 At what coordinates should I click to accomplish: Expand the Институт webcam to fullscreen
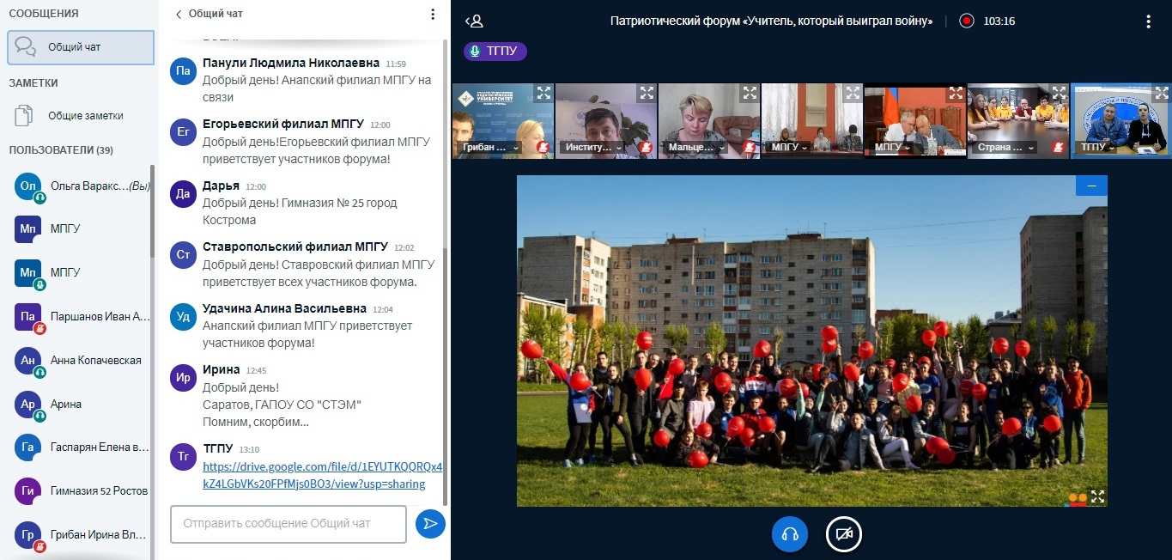tap(647, 93)
